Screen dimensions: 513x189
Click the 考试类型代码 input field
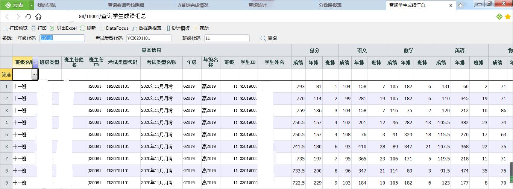pos(149,38)
